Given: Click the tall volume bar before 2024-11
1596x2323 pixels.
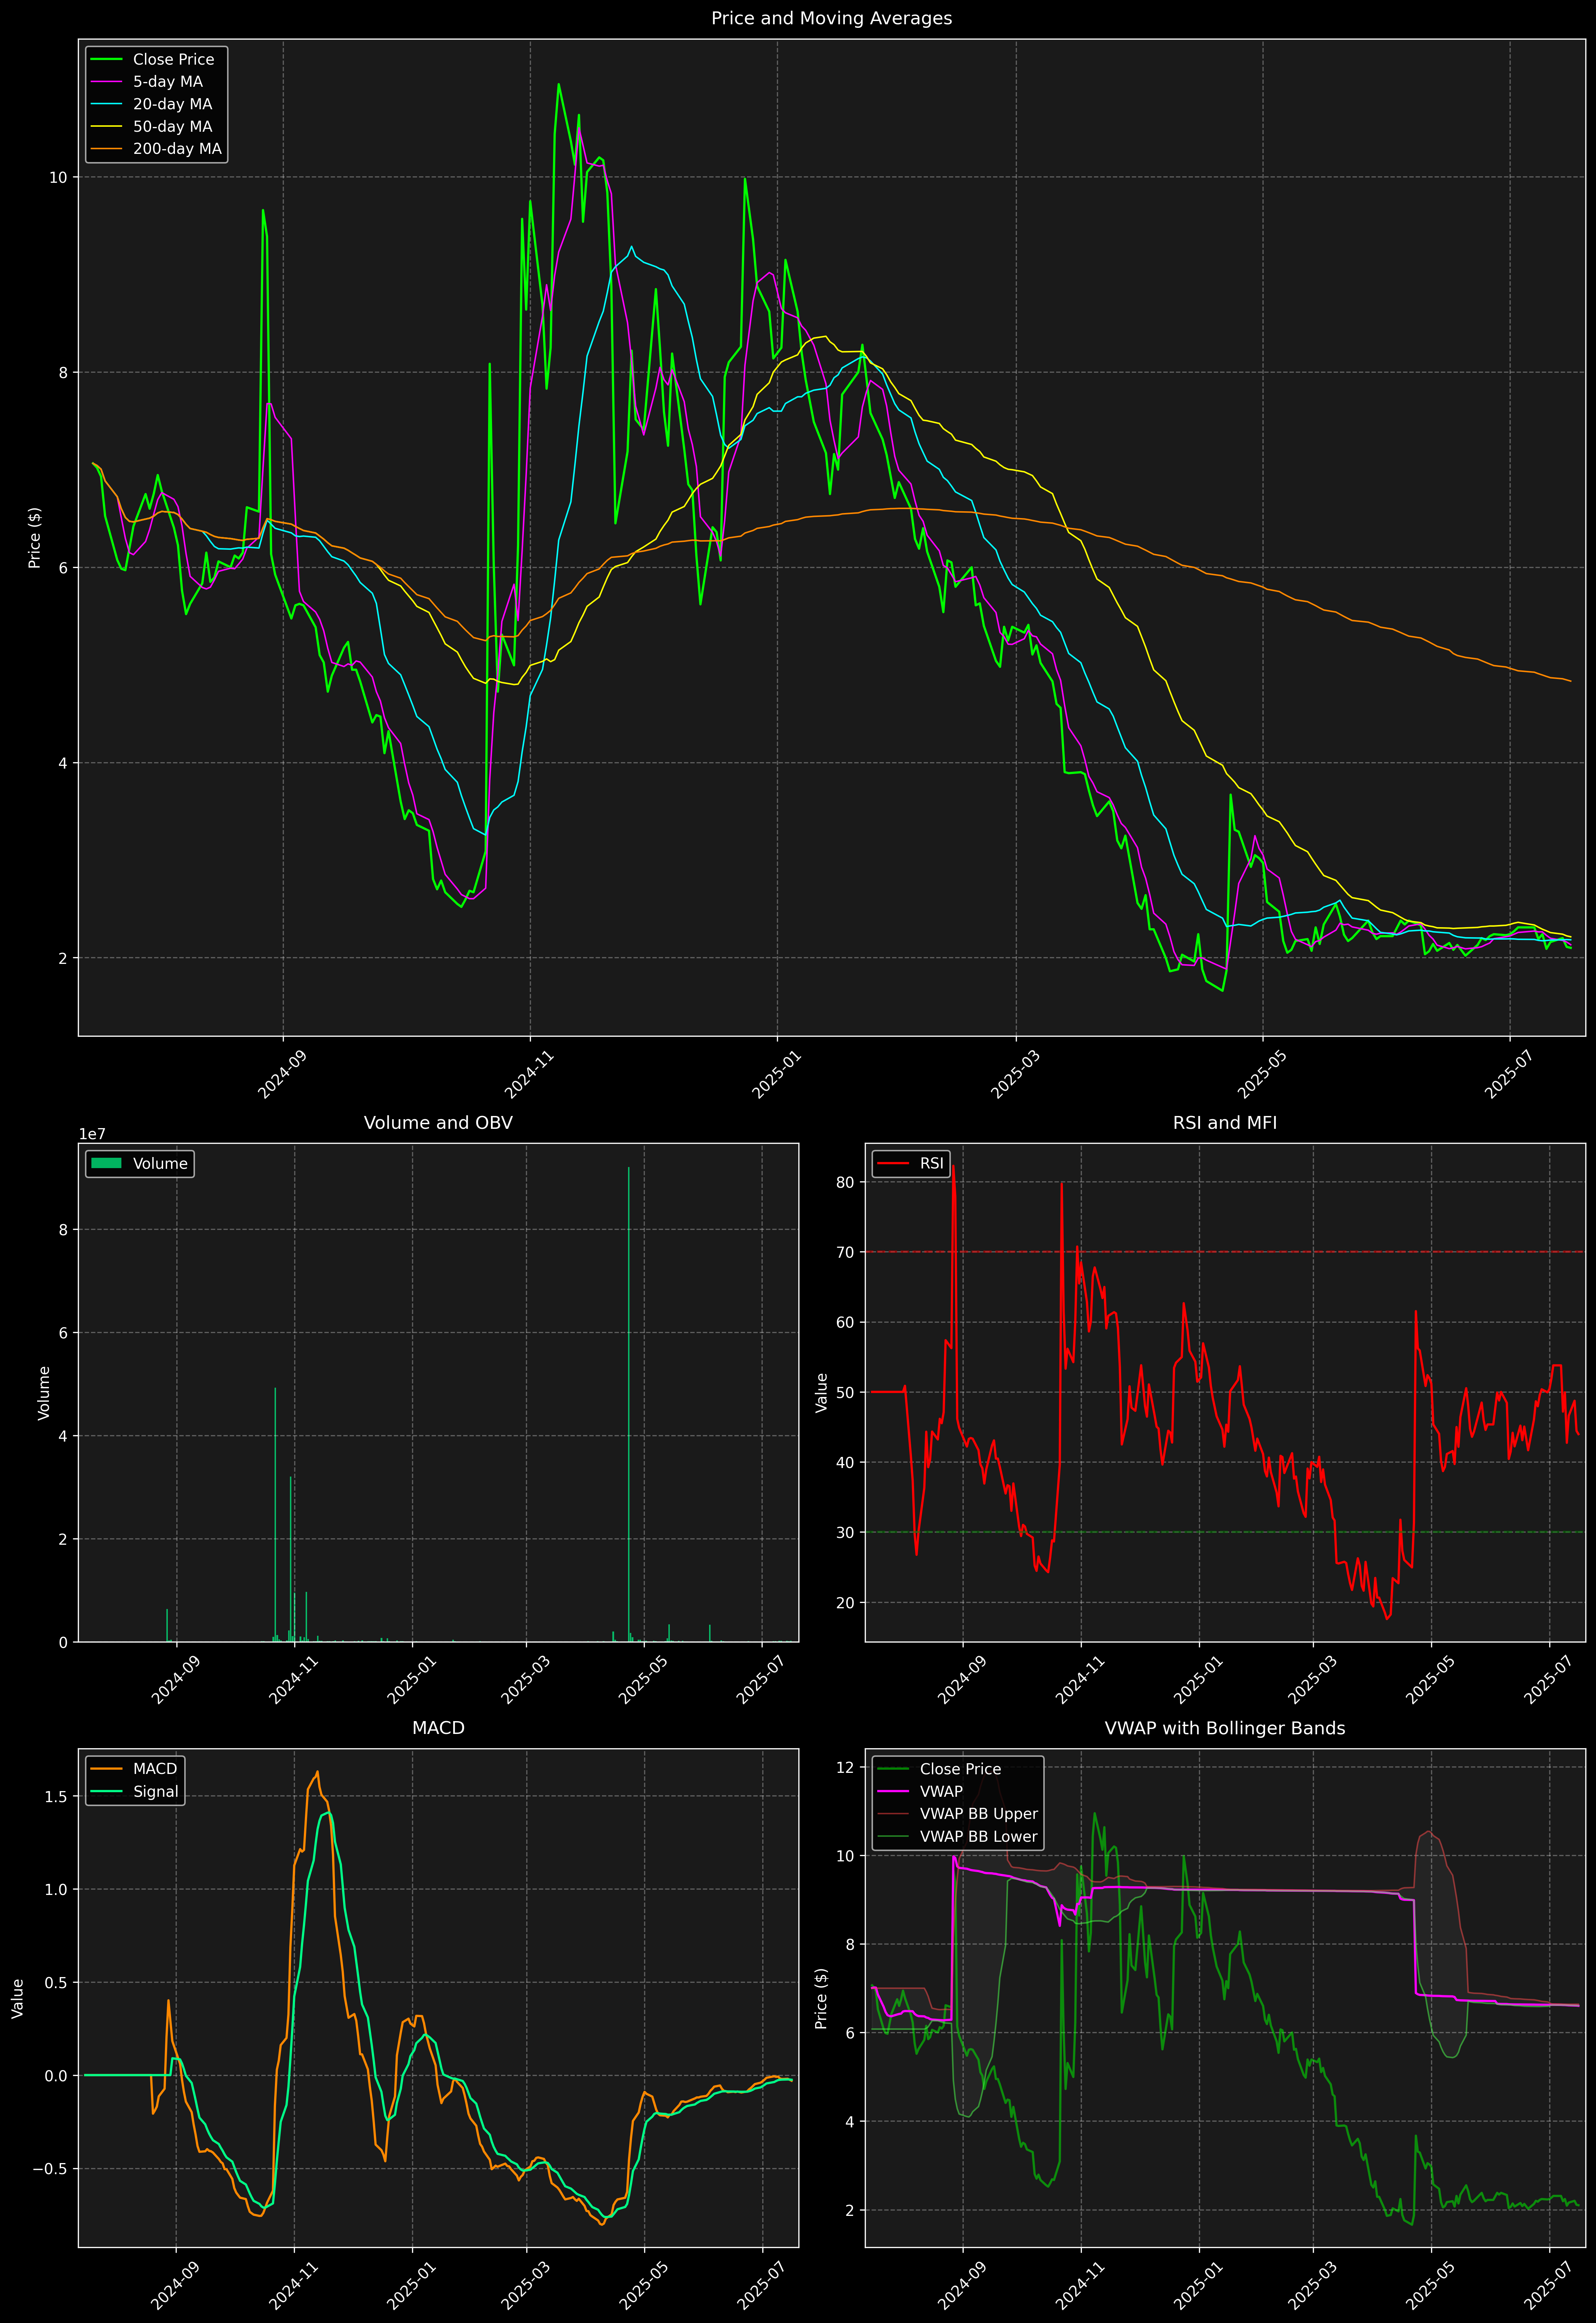Looking at the screenshot, I should [x=275, y=1514].
